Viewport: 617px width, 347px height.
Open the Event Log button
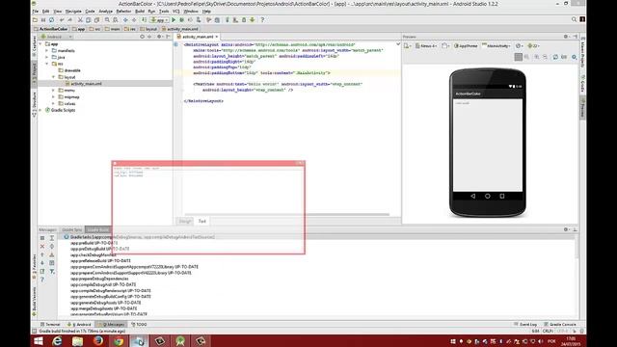tap(525, 325)
